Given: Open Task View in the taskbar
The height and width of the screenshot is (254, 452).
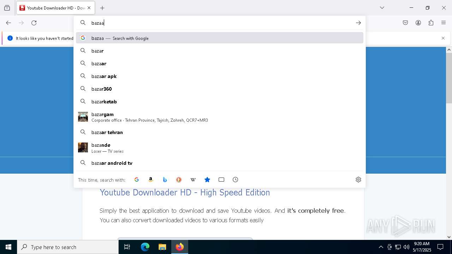Looking at the screenshot, I should pos(127,247).
